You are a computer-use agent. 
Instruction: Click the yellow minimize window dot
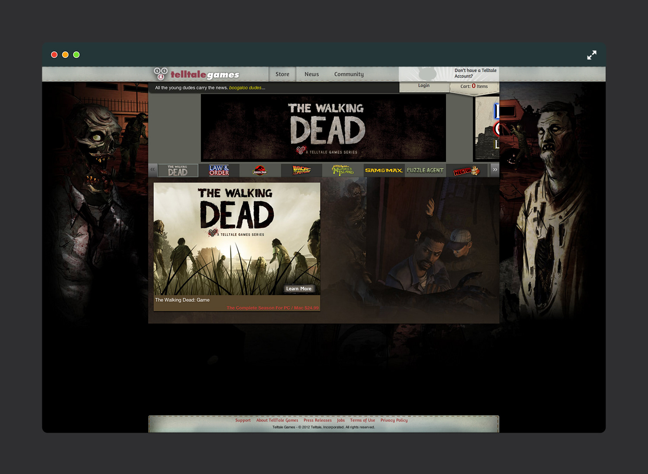click(65, 54)
